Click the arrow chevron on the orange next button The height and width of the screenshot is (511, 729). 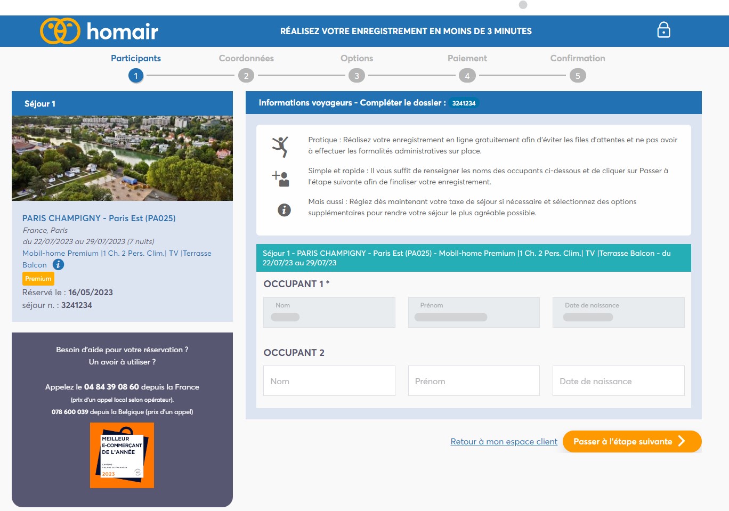click(x=682, y=441)
